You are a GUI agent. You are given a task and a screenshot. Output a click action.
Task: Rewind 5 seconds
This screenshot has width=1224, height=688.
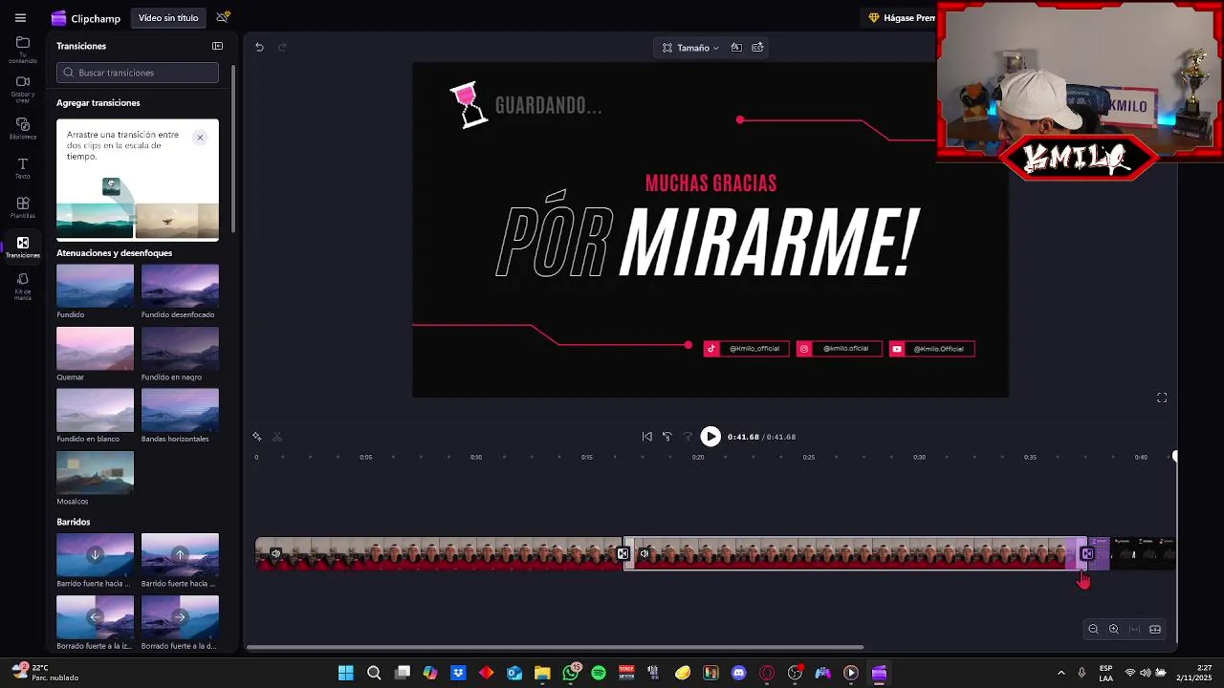click(x=667, y=437)
